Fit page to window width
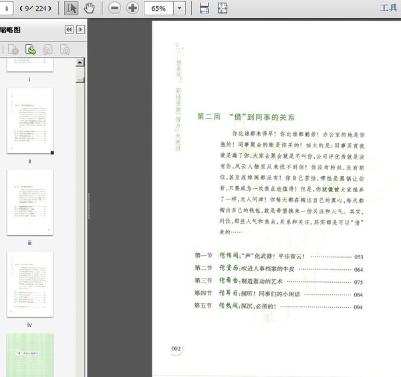The image size is (401, 377). [204, 8]
